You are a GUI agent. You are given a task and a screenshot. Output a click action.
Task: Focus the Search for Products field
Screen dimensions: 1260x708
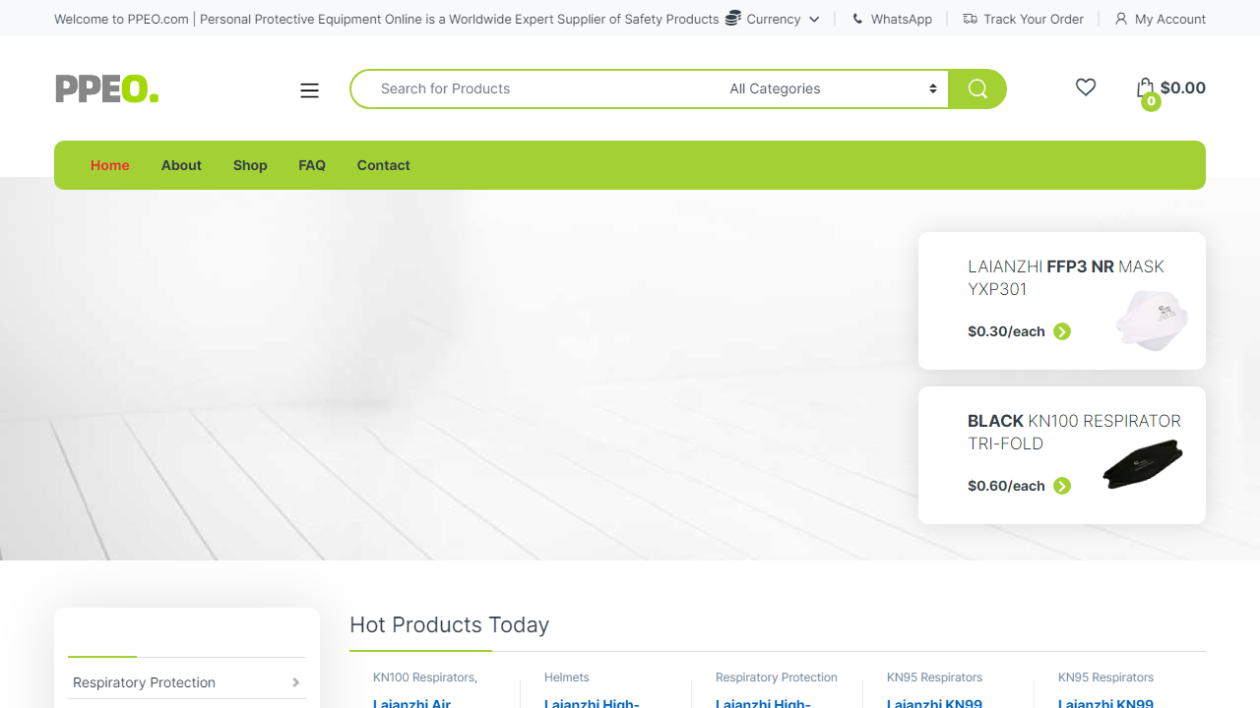point(536,88)
